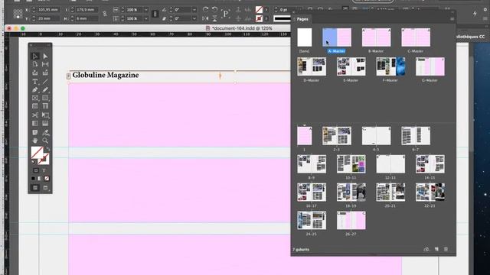490x275 pixels.
Task: Click the stroke weight field
Action: click(x=287, y=10)
